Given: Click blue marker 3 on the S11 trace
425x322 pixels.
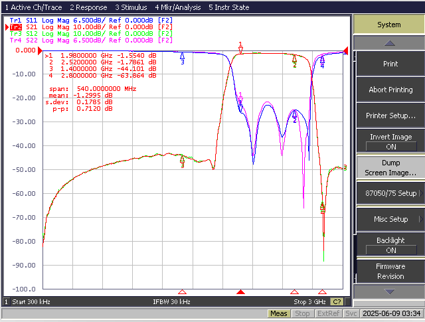Looking at the screenshot, I should pyautogui.click(x=183, y=58).
